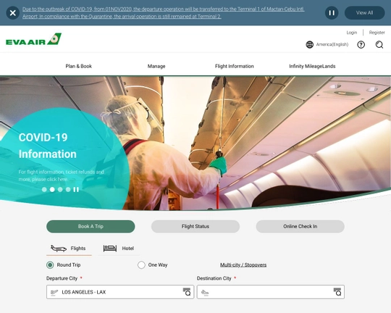Open America(English) language selector
The image size is (391, 313).
point(332,44)
